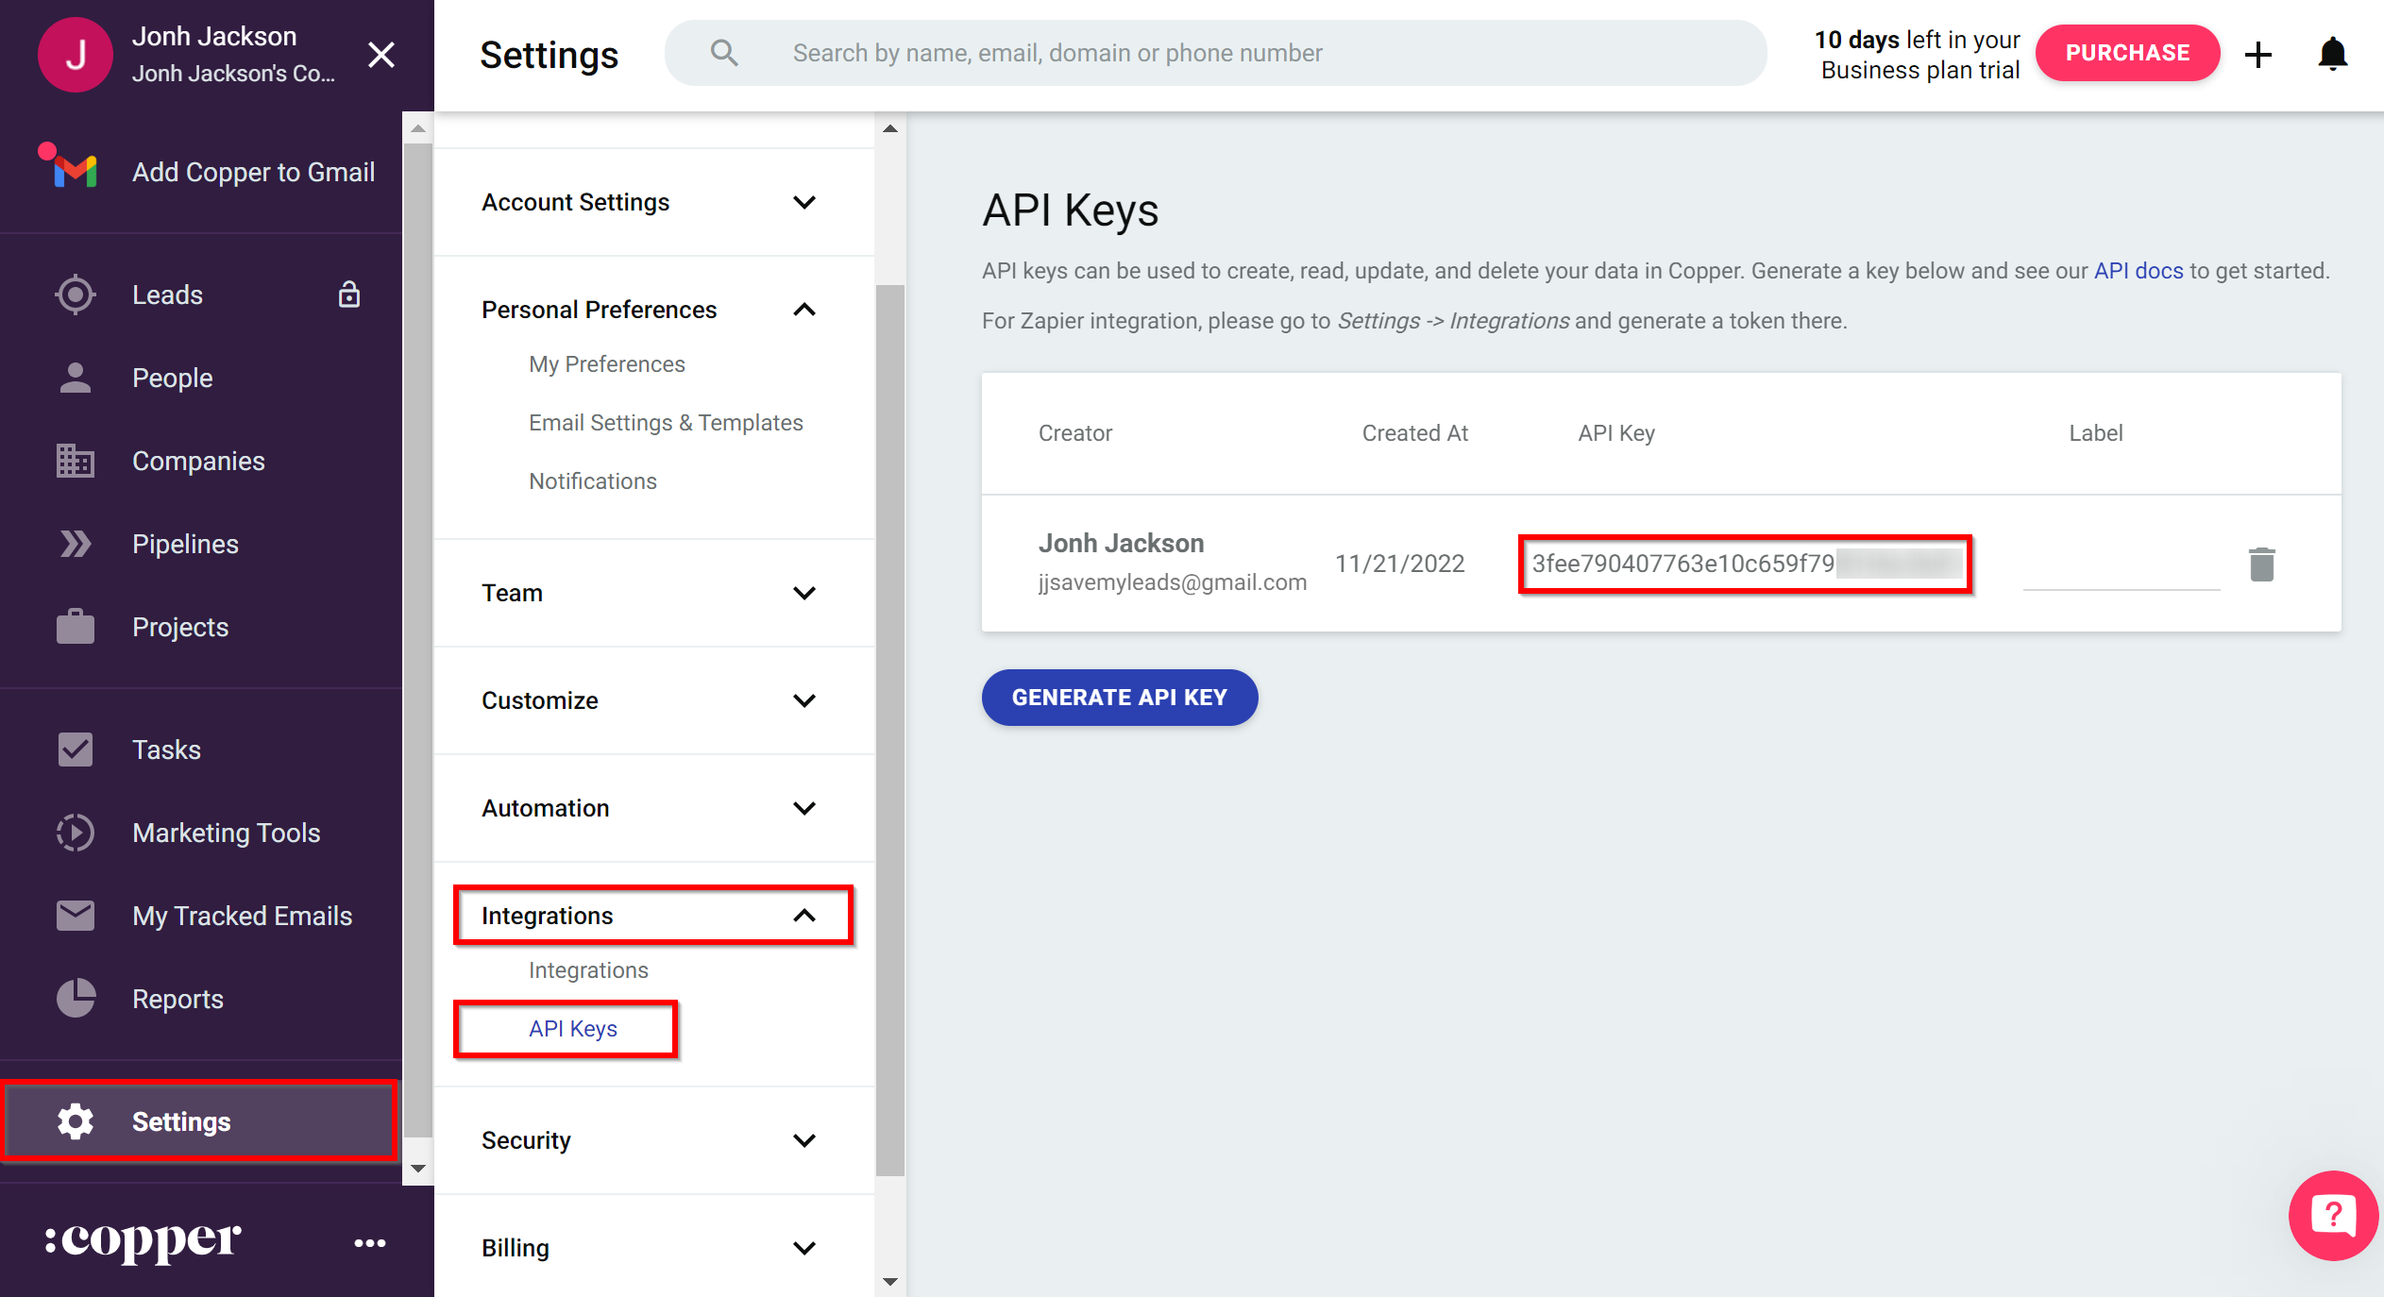The image size is (2384, 1297).
Task: Open the API docs link
Action: (x=2139, y=271)
